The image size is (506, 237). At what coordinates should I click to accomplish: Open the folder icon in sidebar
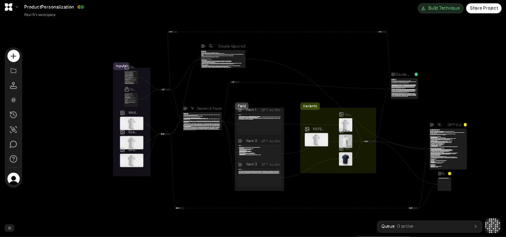pos(13,71)
